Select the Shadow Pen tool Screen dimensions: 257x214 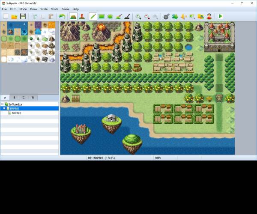click(127, 16)
